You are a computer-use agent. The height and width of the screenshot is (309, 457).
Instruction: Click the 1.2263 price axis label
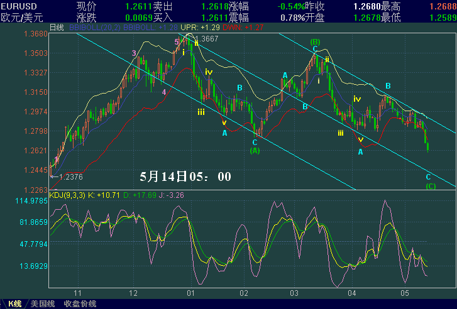pyautogui.click(x=36, y=190)
